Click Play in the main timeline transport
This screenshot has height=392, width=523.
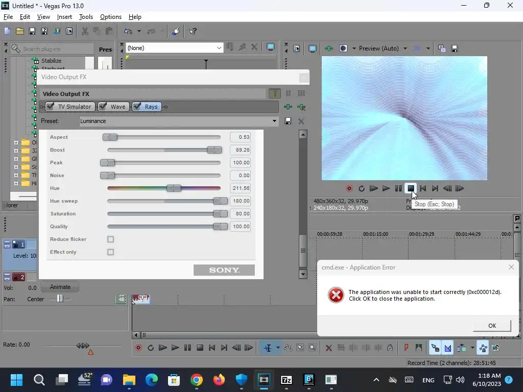(x=175, y=348)
